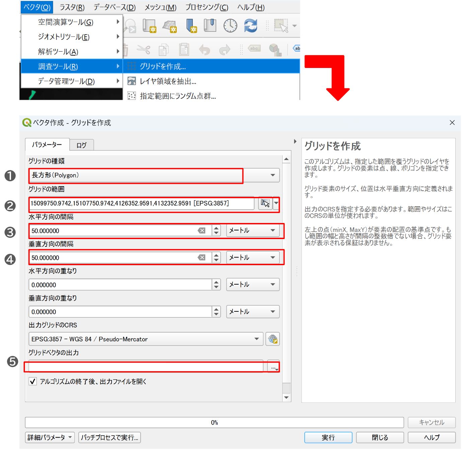Open unit dropdown for 水平方向の間隔
The image size is (462, 450).
click(x=253, y=230)
